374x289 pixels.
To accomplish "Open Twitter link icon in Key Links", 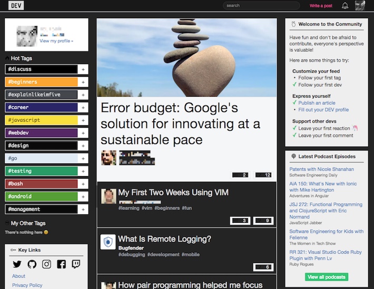I will coord(17,264).
